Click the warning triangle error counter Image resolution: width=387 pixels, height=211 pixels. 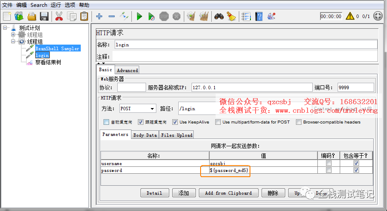[350, 16]
